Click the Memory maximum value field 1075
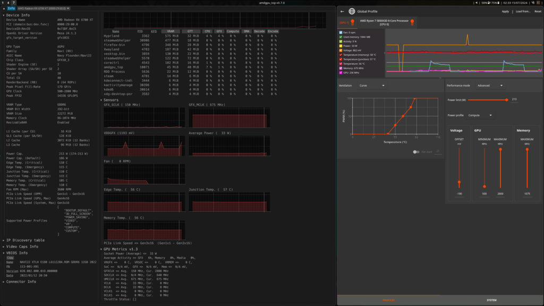 527,194
